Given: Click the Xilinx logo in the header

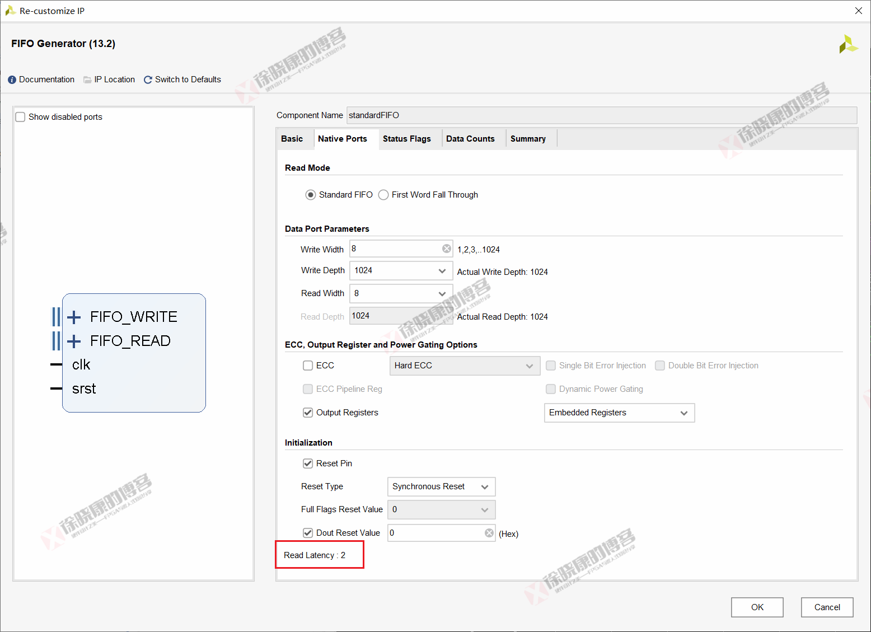Looking at the screenshot, I should pos(847,45).
